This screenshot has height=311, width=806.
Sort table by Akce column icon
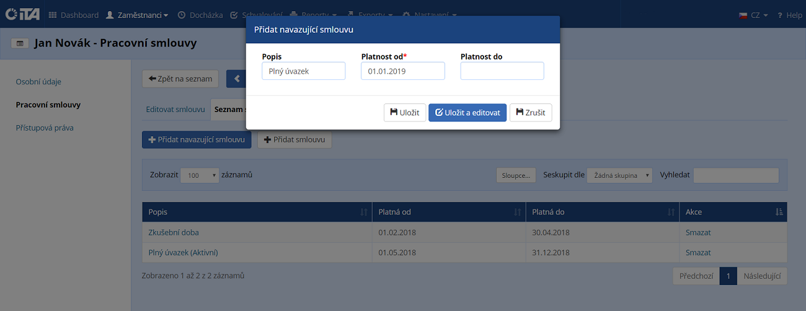pos(779,212)
